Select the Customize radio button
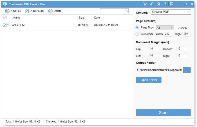The image size is (197, 127). tap(137, 34)
